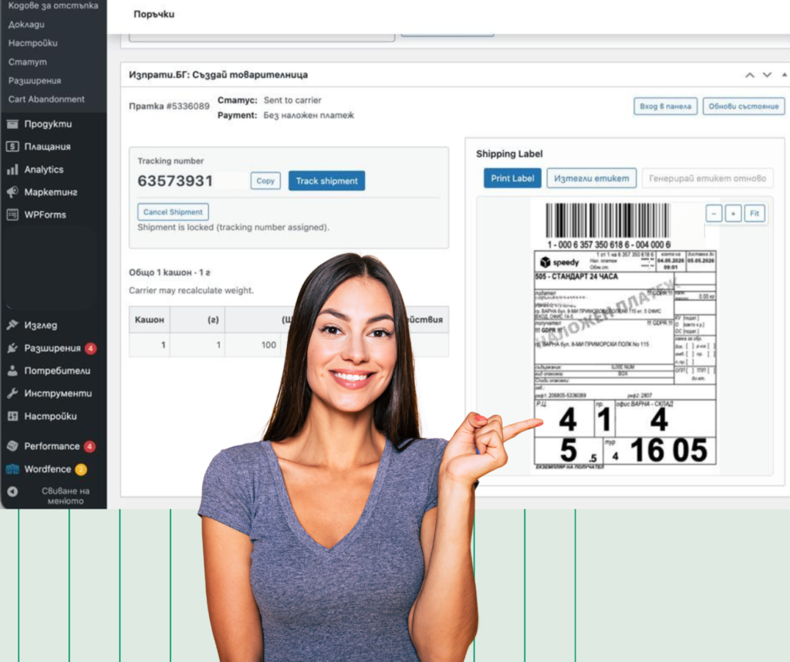The height and width of the screenshot is (662, 790).
Task: Open Продукти in admin menu
Action: tap(48, 124)
